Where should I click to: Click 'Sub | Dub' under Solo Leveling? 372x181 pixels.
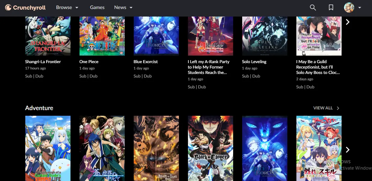tap(251, 76)
